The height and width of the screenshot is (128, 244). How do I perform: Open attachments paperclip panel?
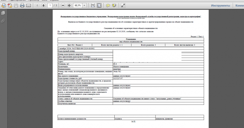point(3,21)
